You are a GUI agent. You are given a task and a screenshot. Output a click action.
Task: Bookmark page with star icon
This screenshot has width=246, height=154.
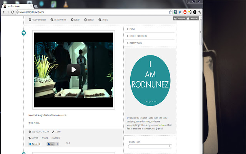pos(170,12)
